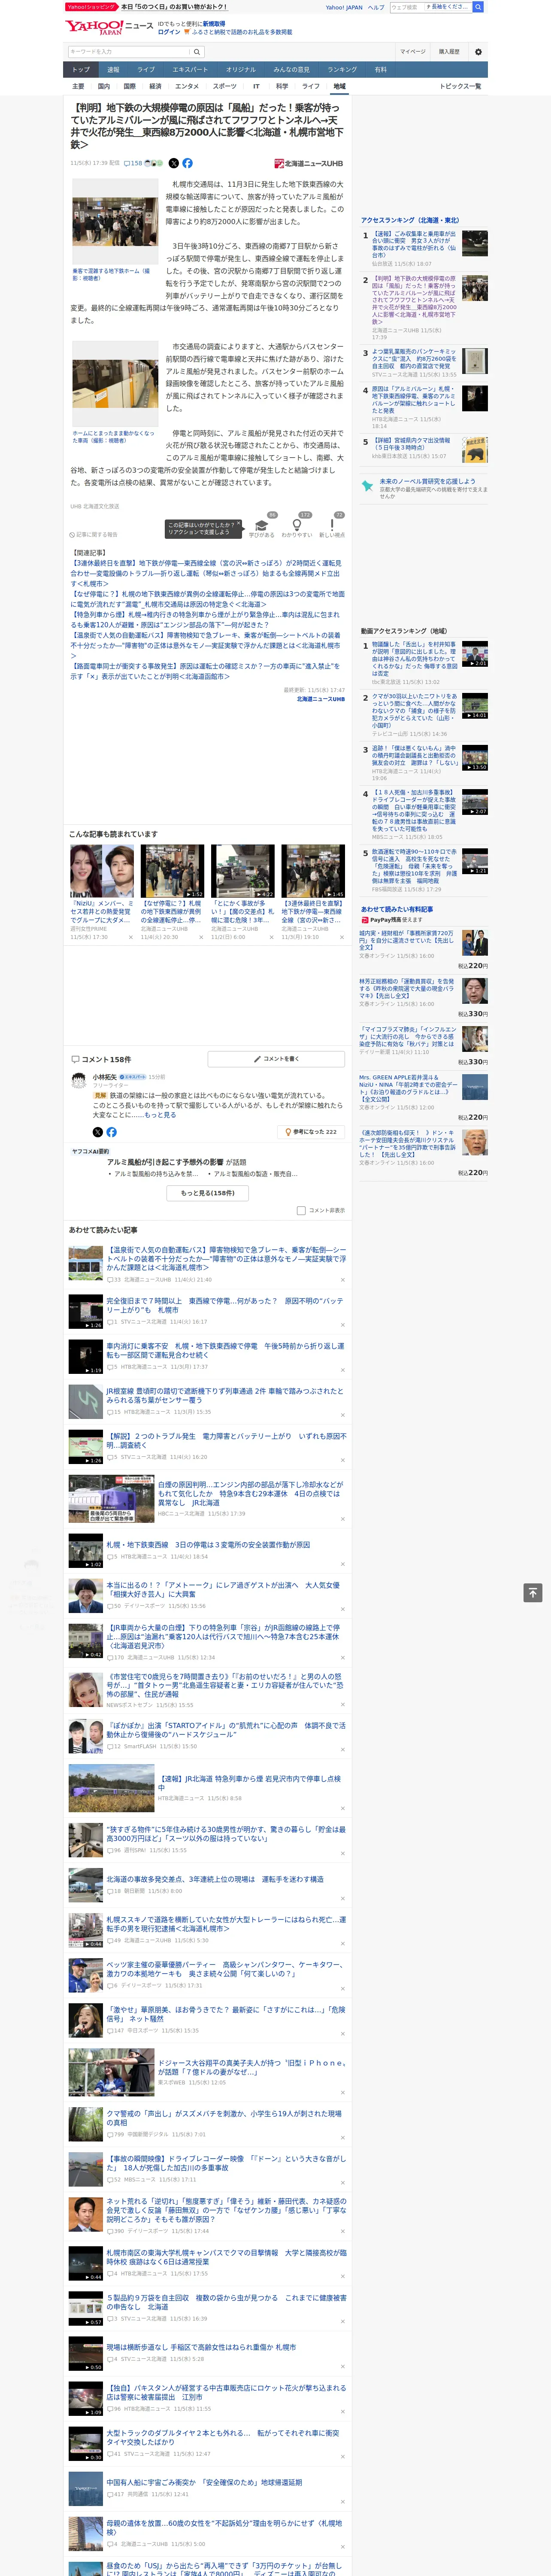Click the search magnifier icon beside the keyword field

point(197,52)
